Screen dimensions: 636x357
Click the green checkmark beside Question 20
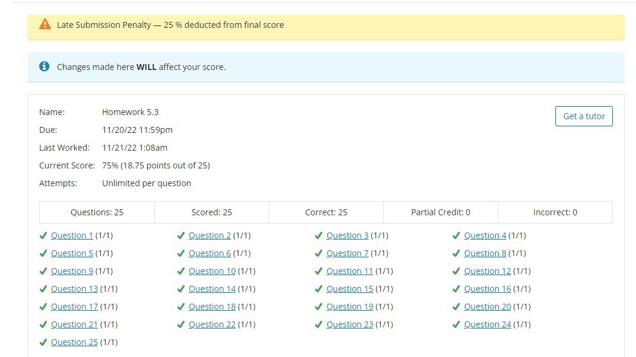pyautogui.click(x=456, y=307)
